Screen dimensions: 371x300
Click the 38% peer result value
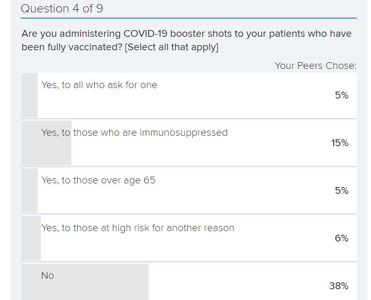pos(338,286)
